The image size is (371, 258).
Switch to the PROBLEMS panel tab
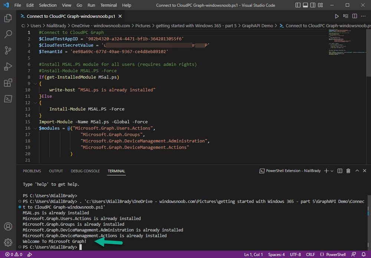pos(32,171)
